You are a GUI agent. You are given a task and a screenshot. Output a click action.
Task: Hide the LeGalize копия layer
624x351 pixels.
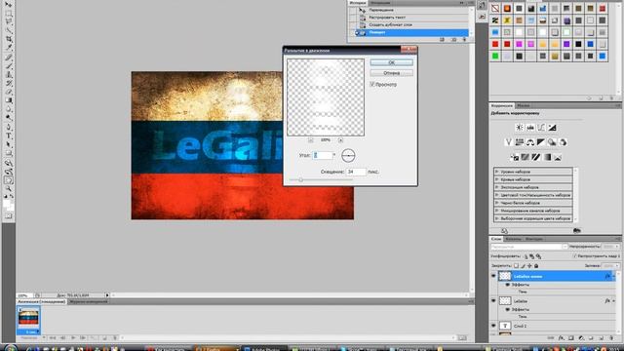point(493,276)
